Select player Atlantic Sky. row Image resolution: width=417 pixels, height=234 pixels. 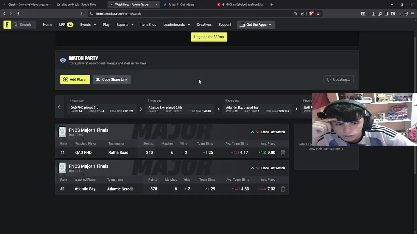[172, 189]
